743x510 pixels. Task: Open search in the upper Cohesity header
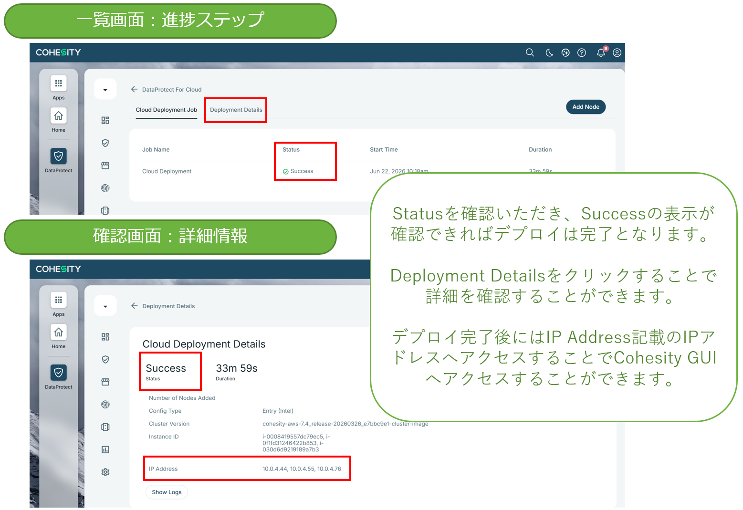[530, 52]
